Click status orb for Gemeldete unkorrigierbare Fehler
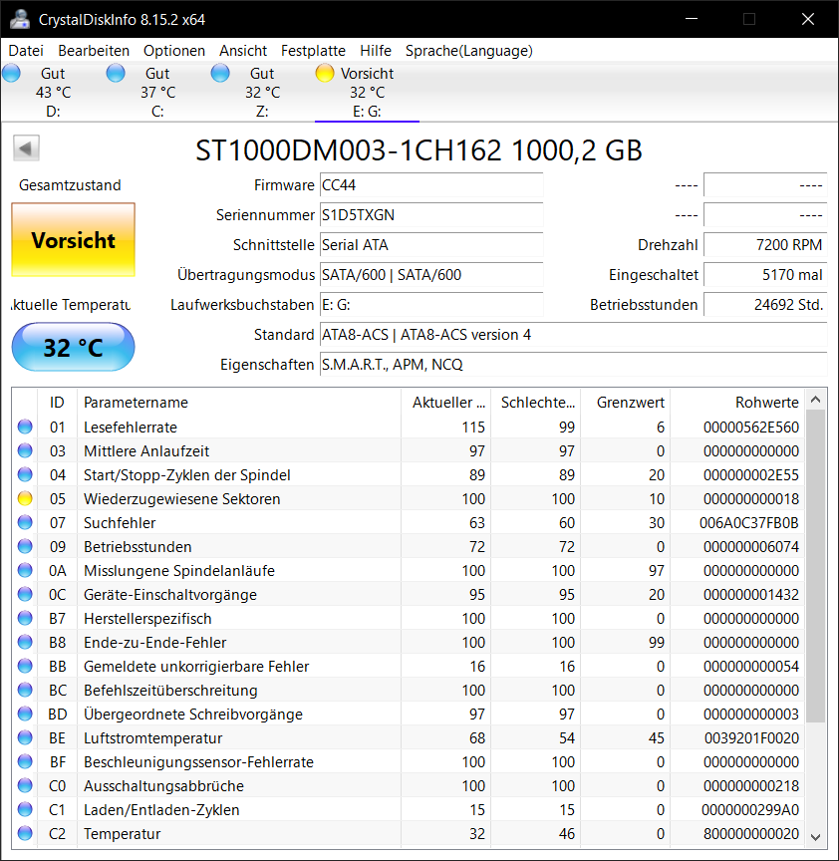839x861 pixels. pyautogui.click(x=25, y=666)
